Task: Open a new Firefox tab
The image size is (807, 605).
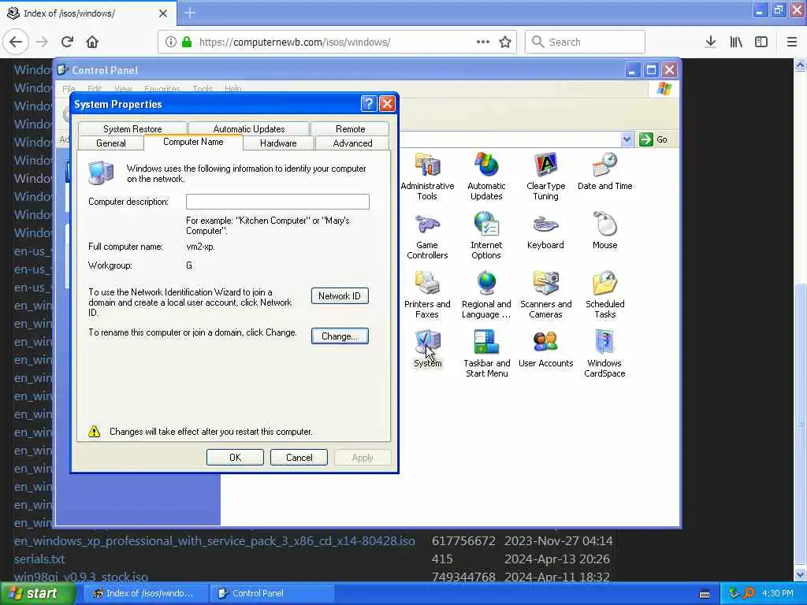Action: tap(190, 13)
